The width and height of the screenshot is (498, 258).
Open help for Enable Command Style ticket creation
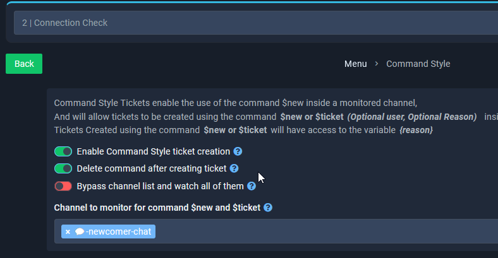pyautogui.click(x=238, y=151)
